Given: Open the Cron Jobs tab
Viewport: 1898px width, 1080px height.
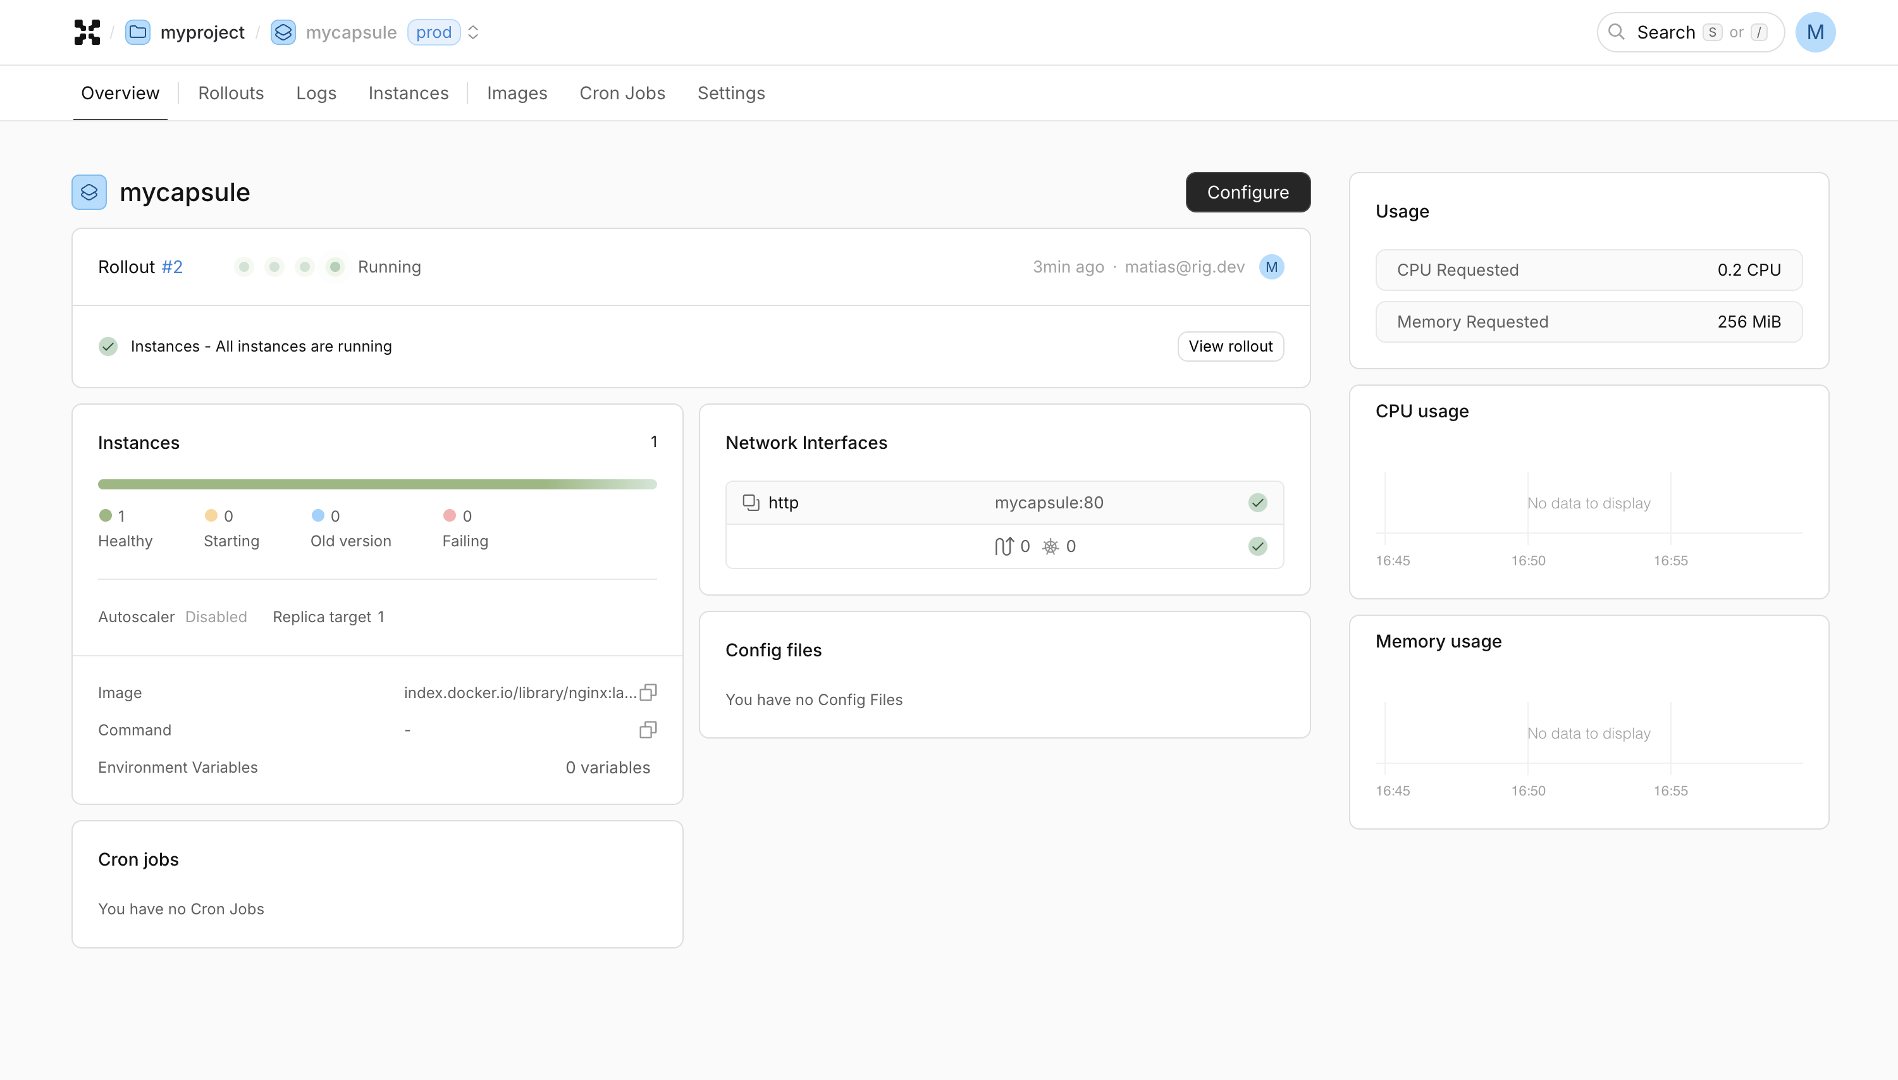Looking at the screenshot, I should pos(622,93).
